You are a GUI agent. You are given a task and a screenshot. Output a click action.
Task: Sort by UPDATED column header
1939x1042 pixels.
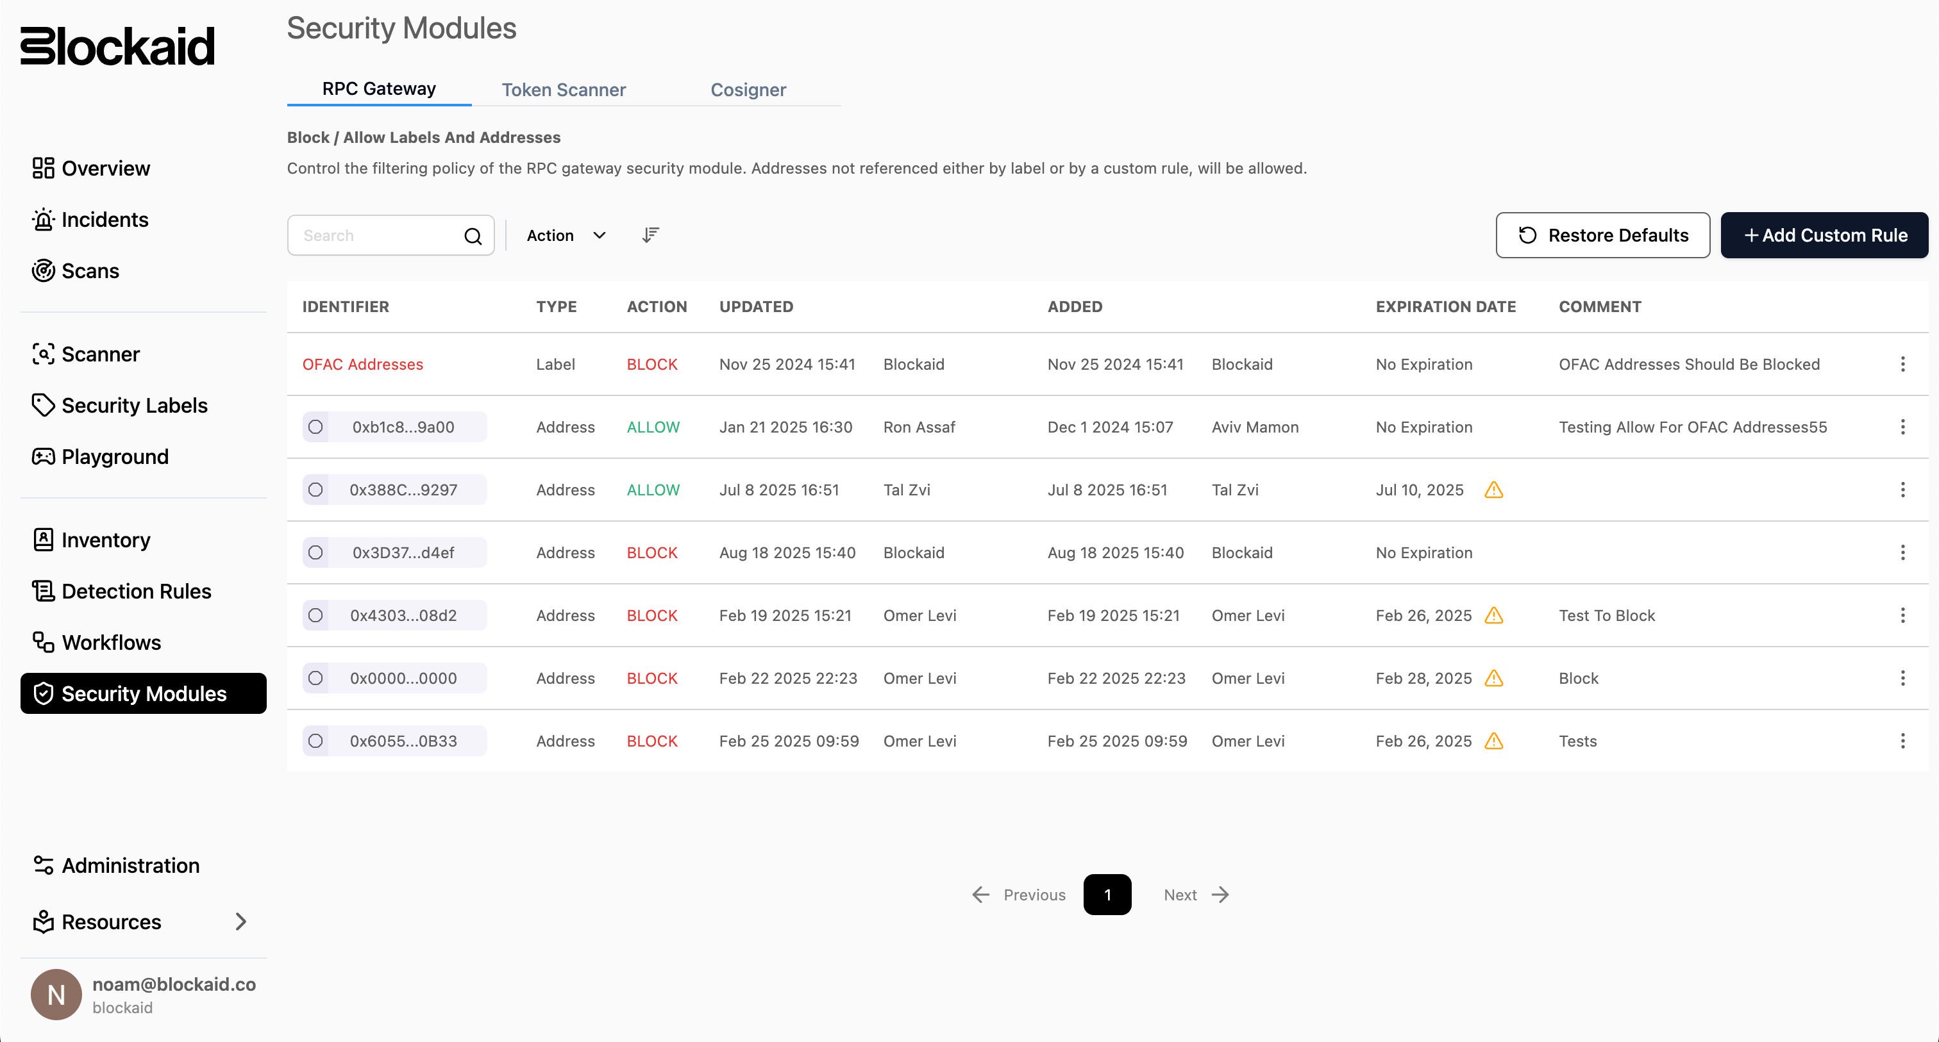(756, 306)
